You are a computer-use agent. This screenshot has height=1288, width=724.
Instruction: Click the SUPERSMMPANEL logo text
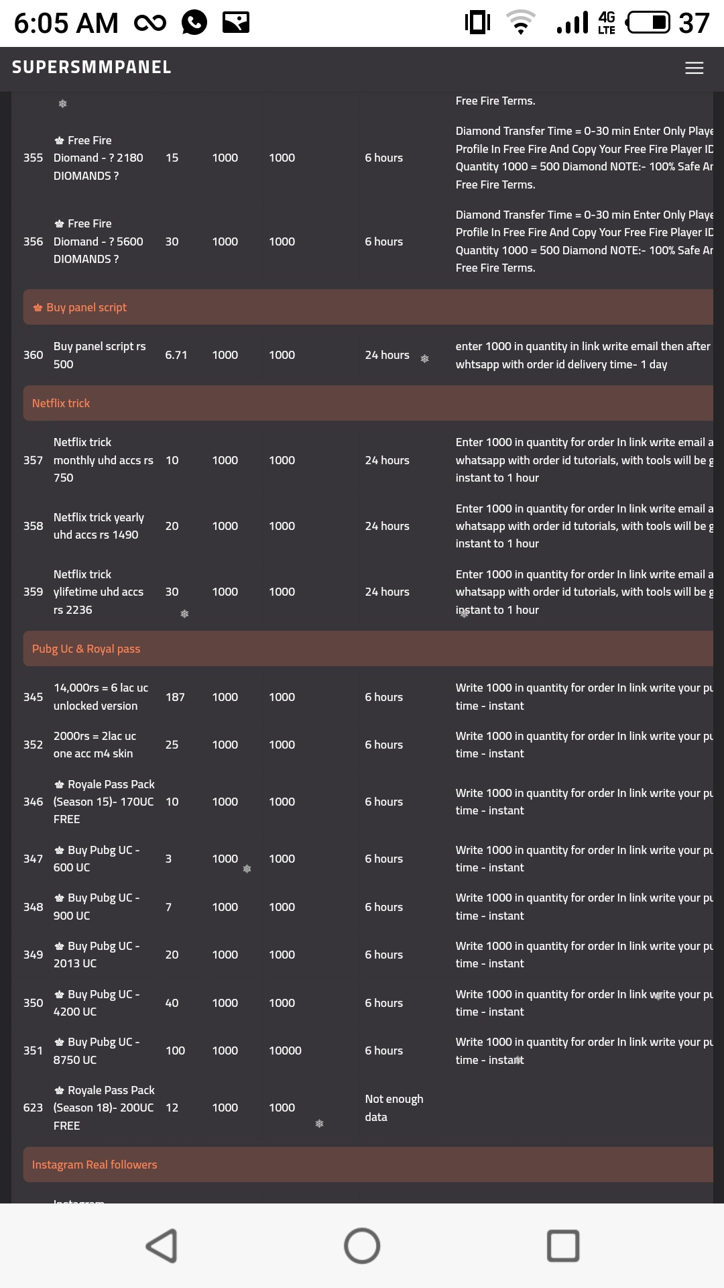(x=92, y=67)
